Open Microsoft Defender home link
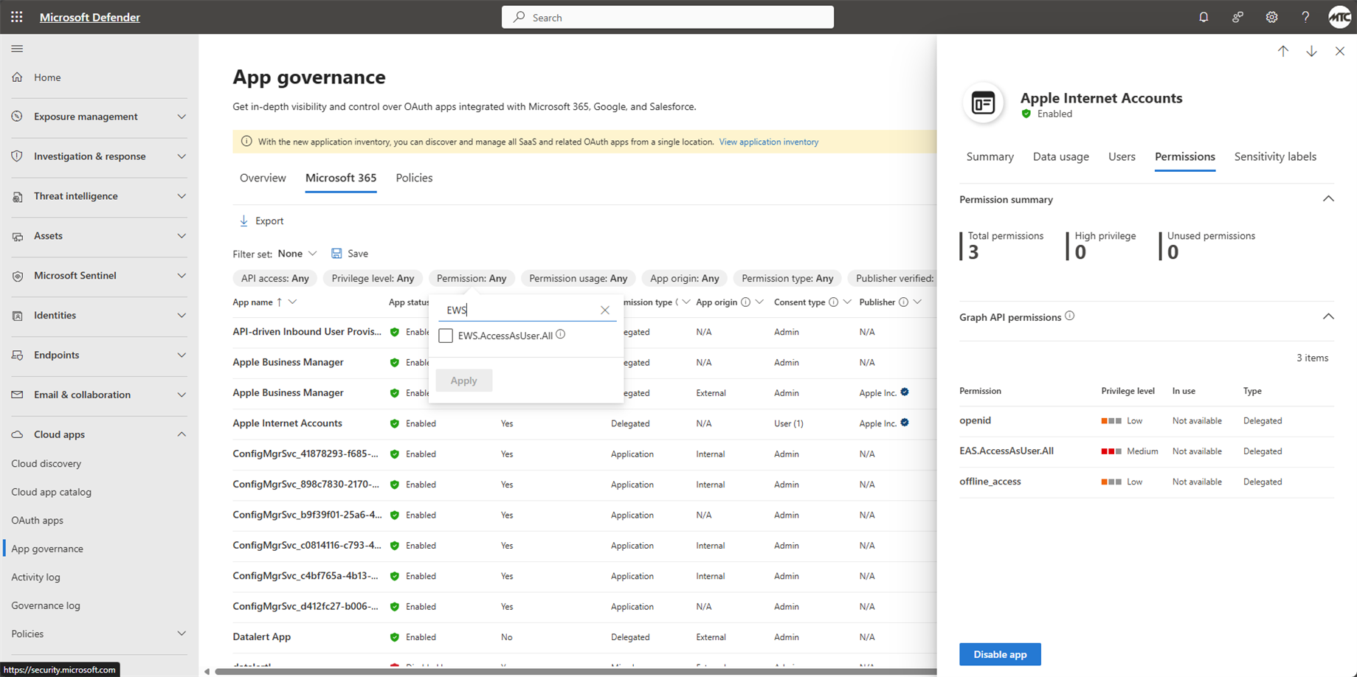This screenshot has height=677, width=1357. (x=90, y=17)
